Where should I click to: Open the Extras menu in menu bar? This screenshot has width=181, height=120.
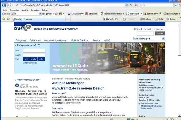pyautogui.click(x=45, y=10)
